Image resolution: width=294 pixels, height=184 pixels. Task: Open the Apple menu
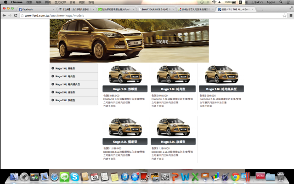pos(6,2)
